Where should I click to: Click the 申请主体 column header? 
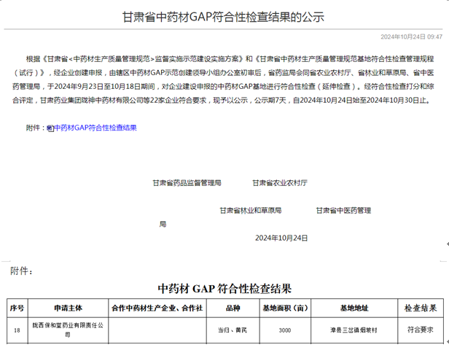pyautogui.click(x=68, y=308)
